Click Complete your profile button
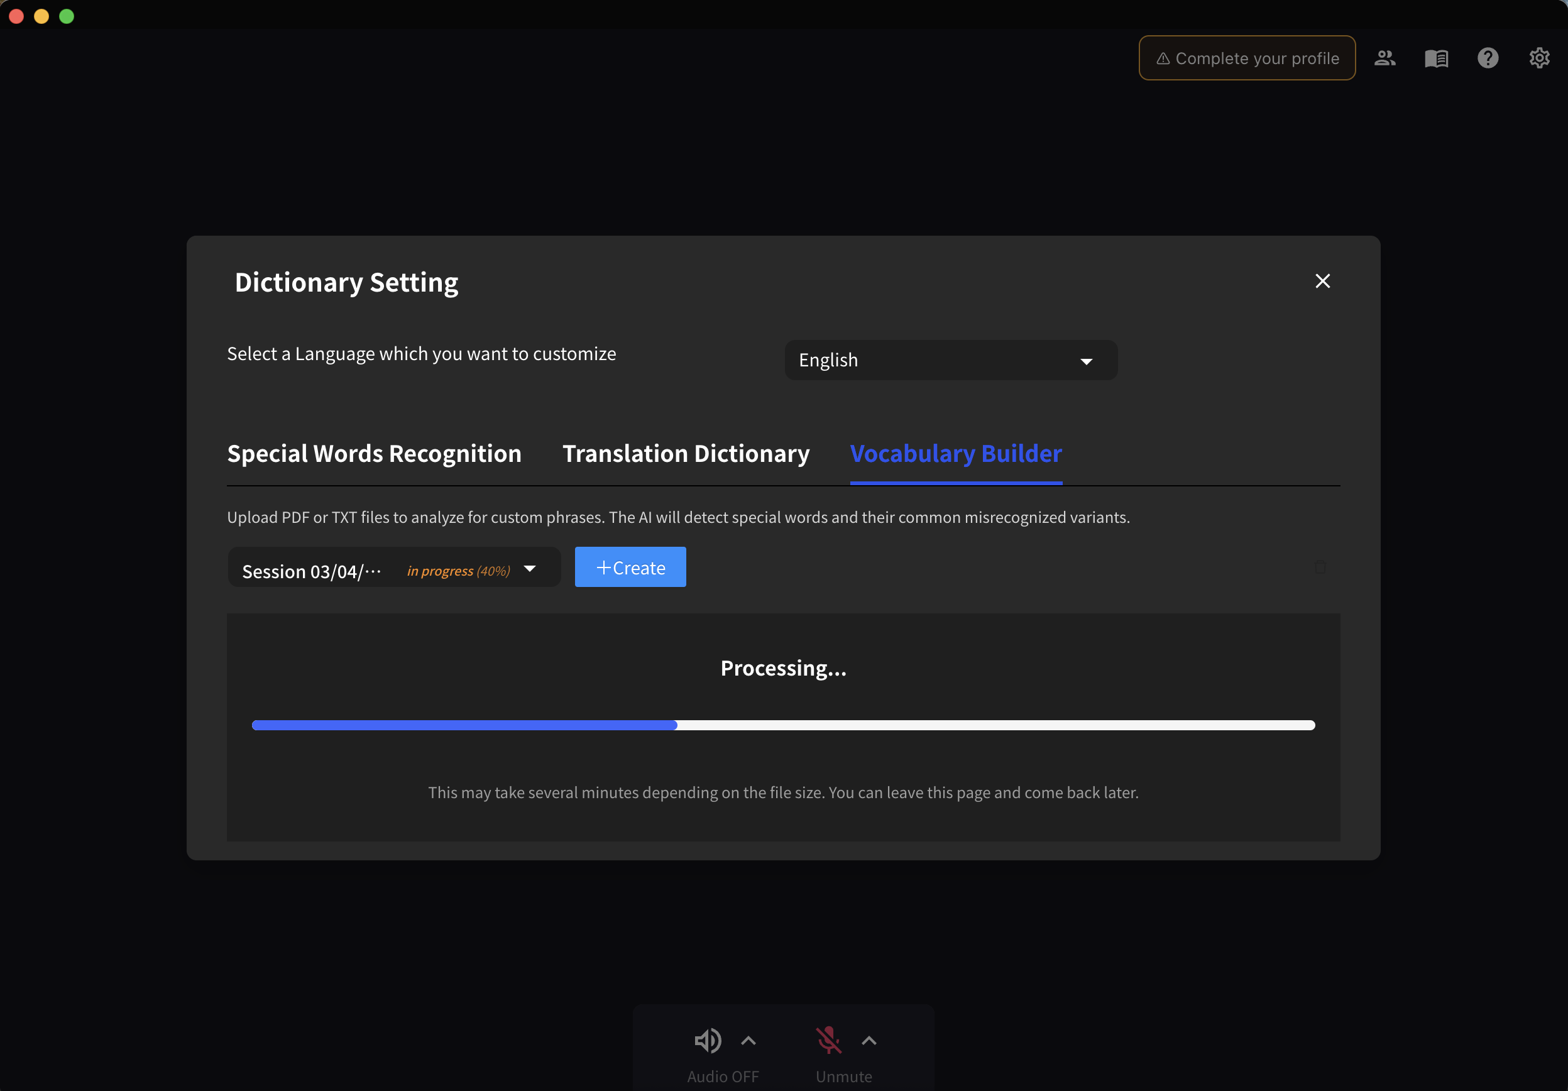Viewport: 1568px width, 1091px height. pyautogui.click(x=1246, y=58)
